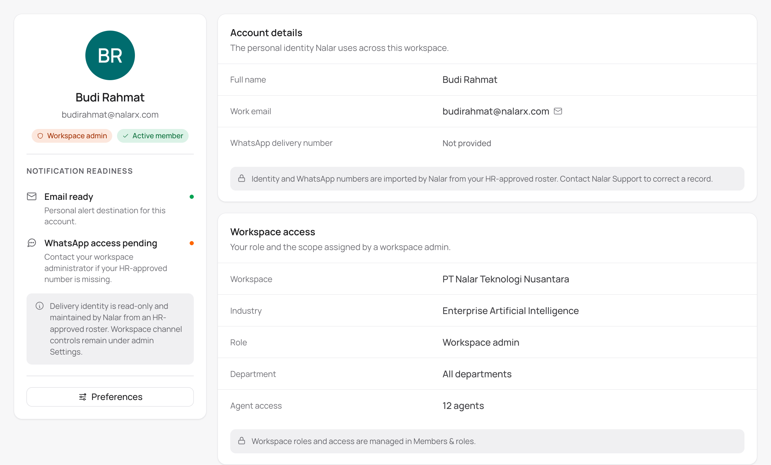771x465 pixels.
Task: Click the NOTIFICATION READINESS section label
Action: (x=80, y=171)
